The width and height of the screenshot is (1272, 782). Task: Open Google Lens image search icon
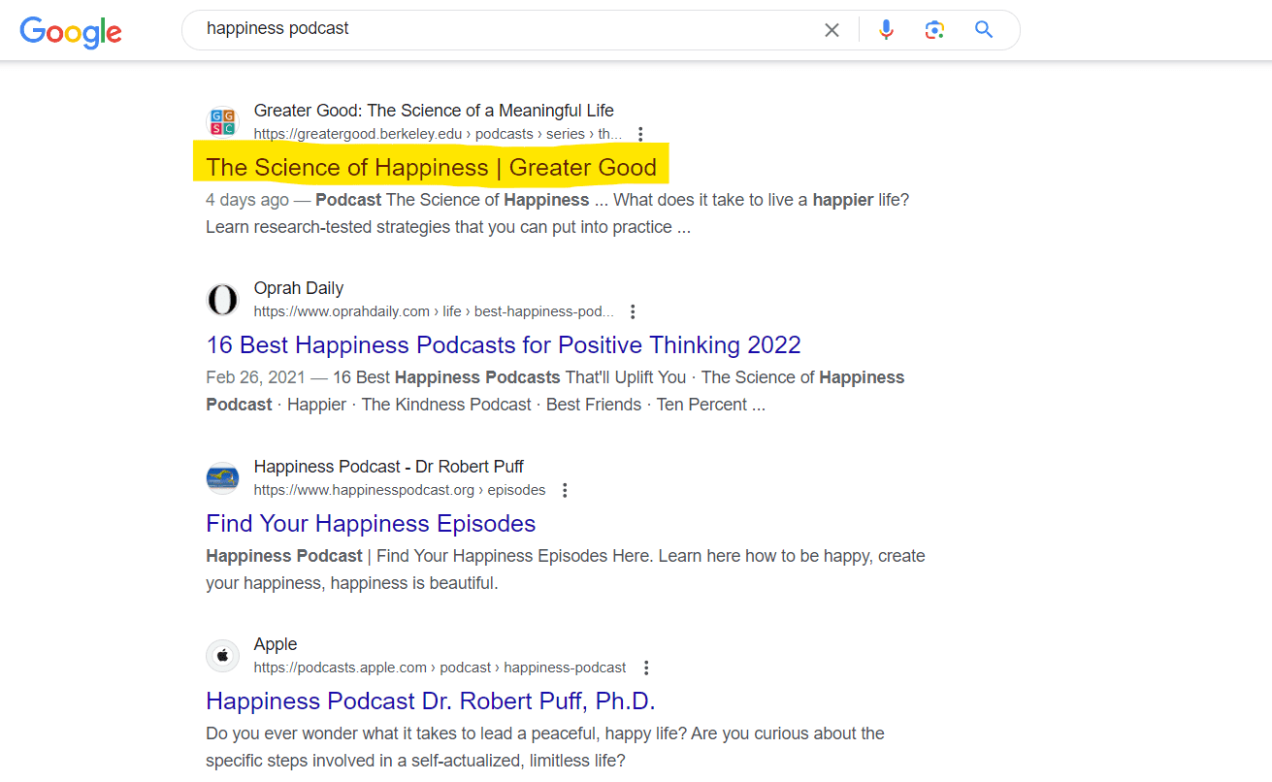[934, 30]
